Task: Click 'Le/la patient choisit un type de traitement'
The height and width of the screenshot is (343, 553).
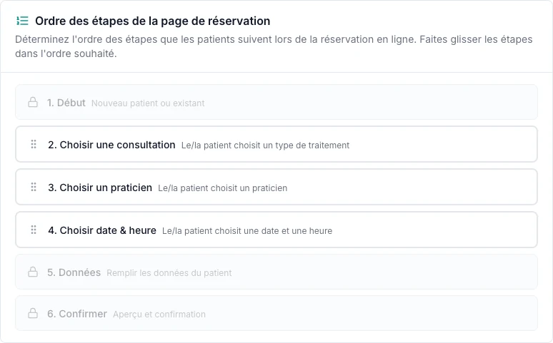Action: pyautogui.click(x=265, y=145)
